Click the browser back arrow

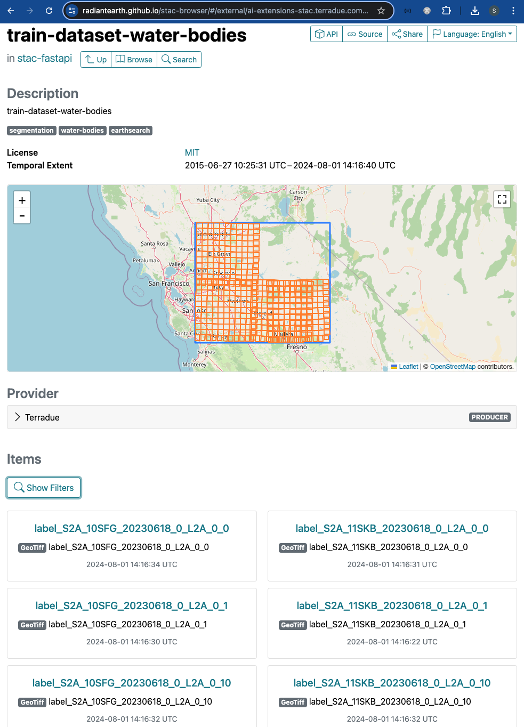tap(11, 11)
